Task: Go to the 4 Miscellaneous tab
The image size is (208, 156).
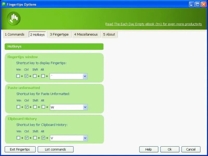Action: coord(86,35)
